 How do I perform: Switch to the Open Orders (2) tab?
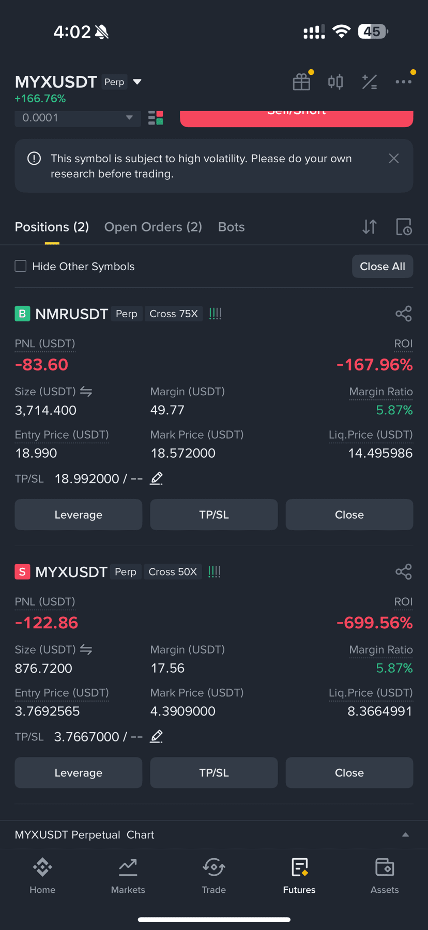153,227
